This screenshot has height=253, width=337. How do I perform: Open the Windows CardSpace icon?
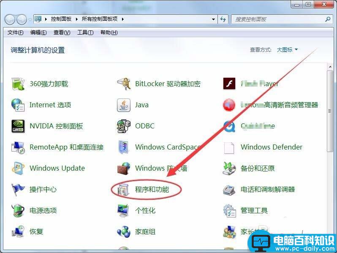pyautogui.click(x=124, y=147)
